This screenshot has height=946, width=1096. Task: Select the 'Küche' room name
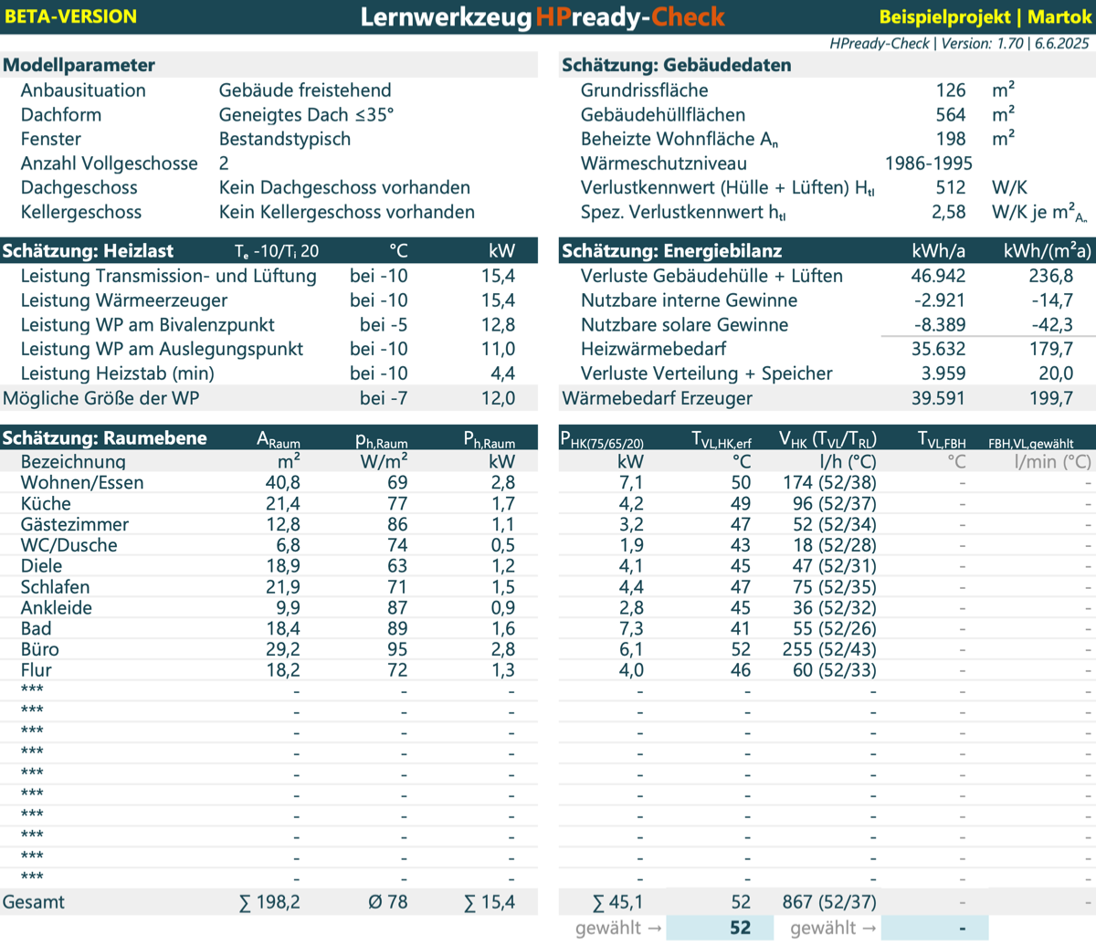46,504
